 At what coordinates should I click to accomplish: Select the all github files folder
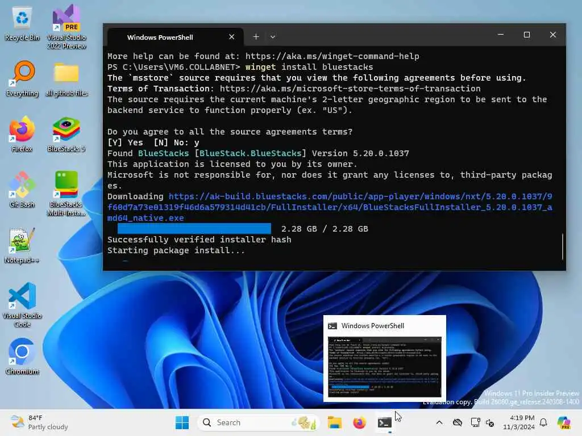(66, 79)
